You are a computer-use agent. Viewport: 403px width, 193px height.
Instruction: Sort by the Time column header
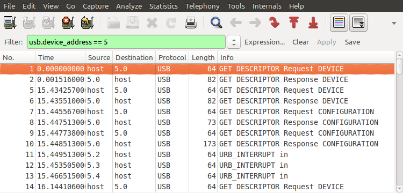60,58
